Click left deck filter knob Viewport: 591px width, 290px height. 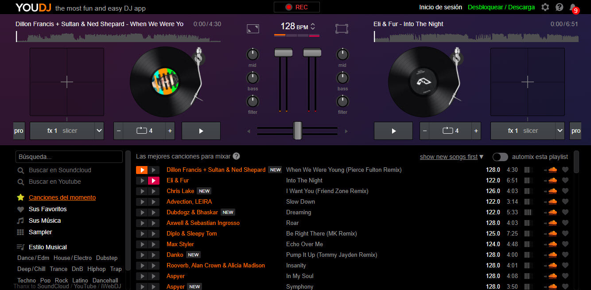[x=253, y=101]
